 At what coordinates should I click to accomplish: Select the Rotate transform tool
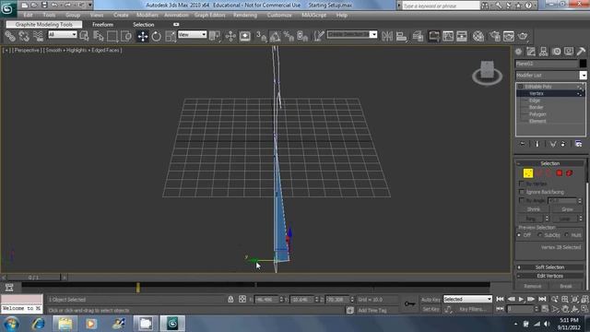pos(156,36)
